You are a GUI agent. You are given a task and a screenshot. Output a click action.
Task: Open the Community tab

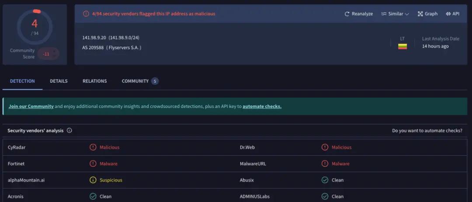click(135, 81)
